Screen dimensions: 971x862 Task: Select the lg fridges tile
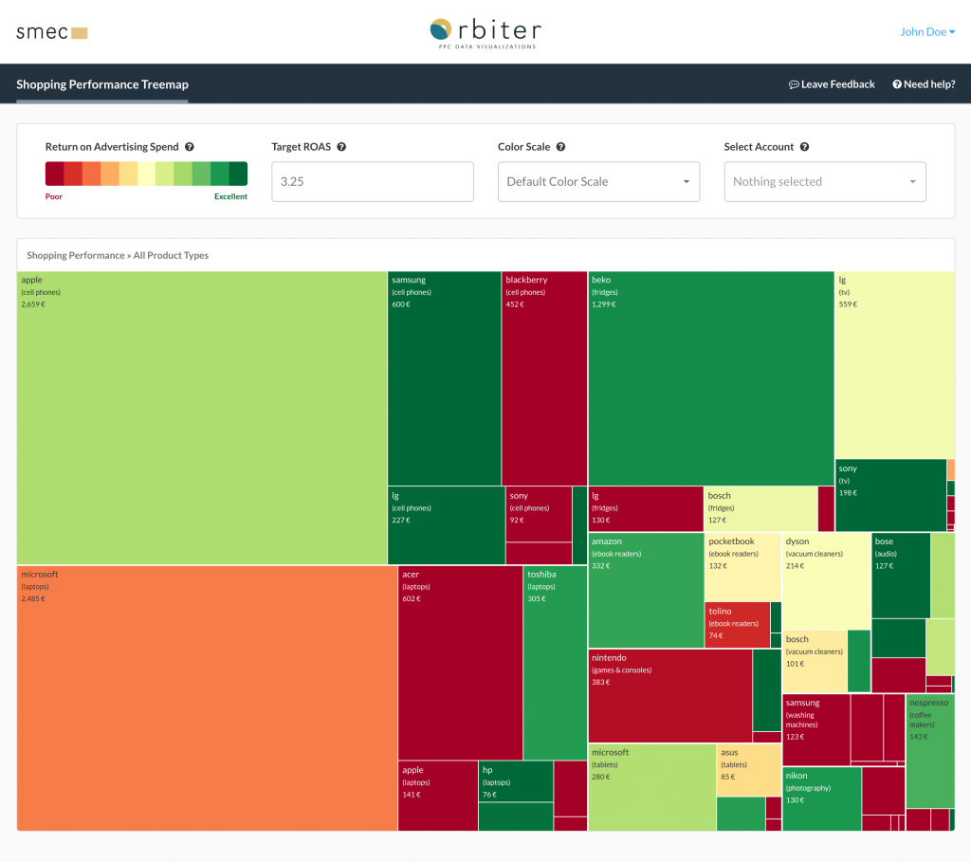[645, 508]
